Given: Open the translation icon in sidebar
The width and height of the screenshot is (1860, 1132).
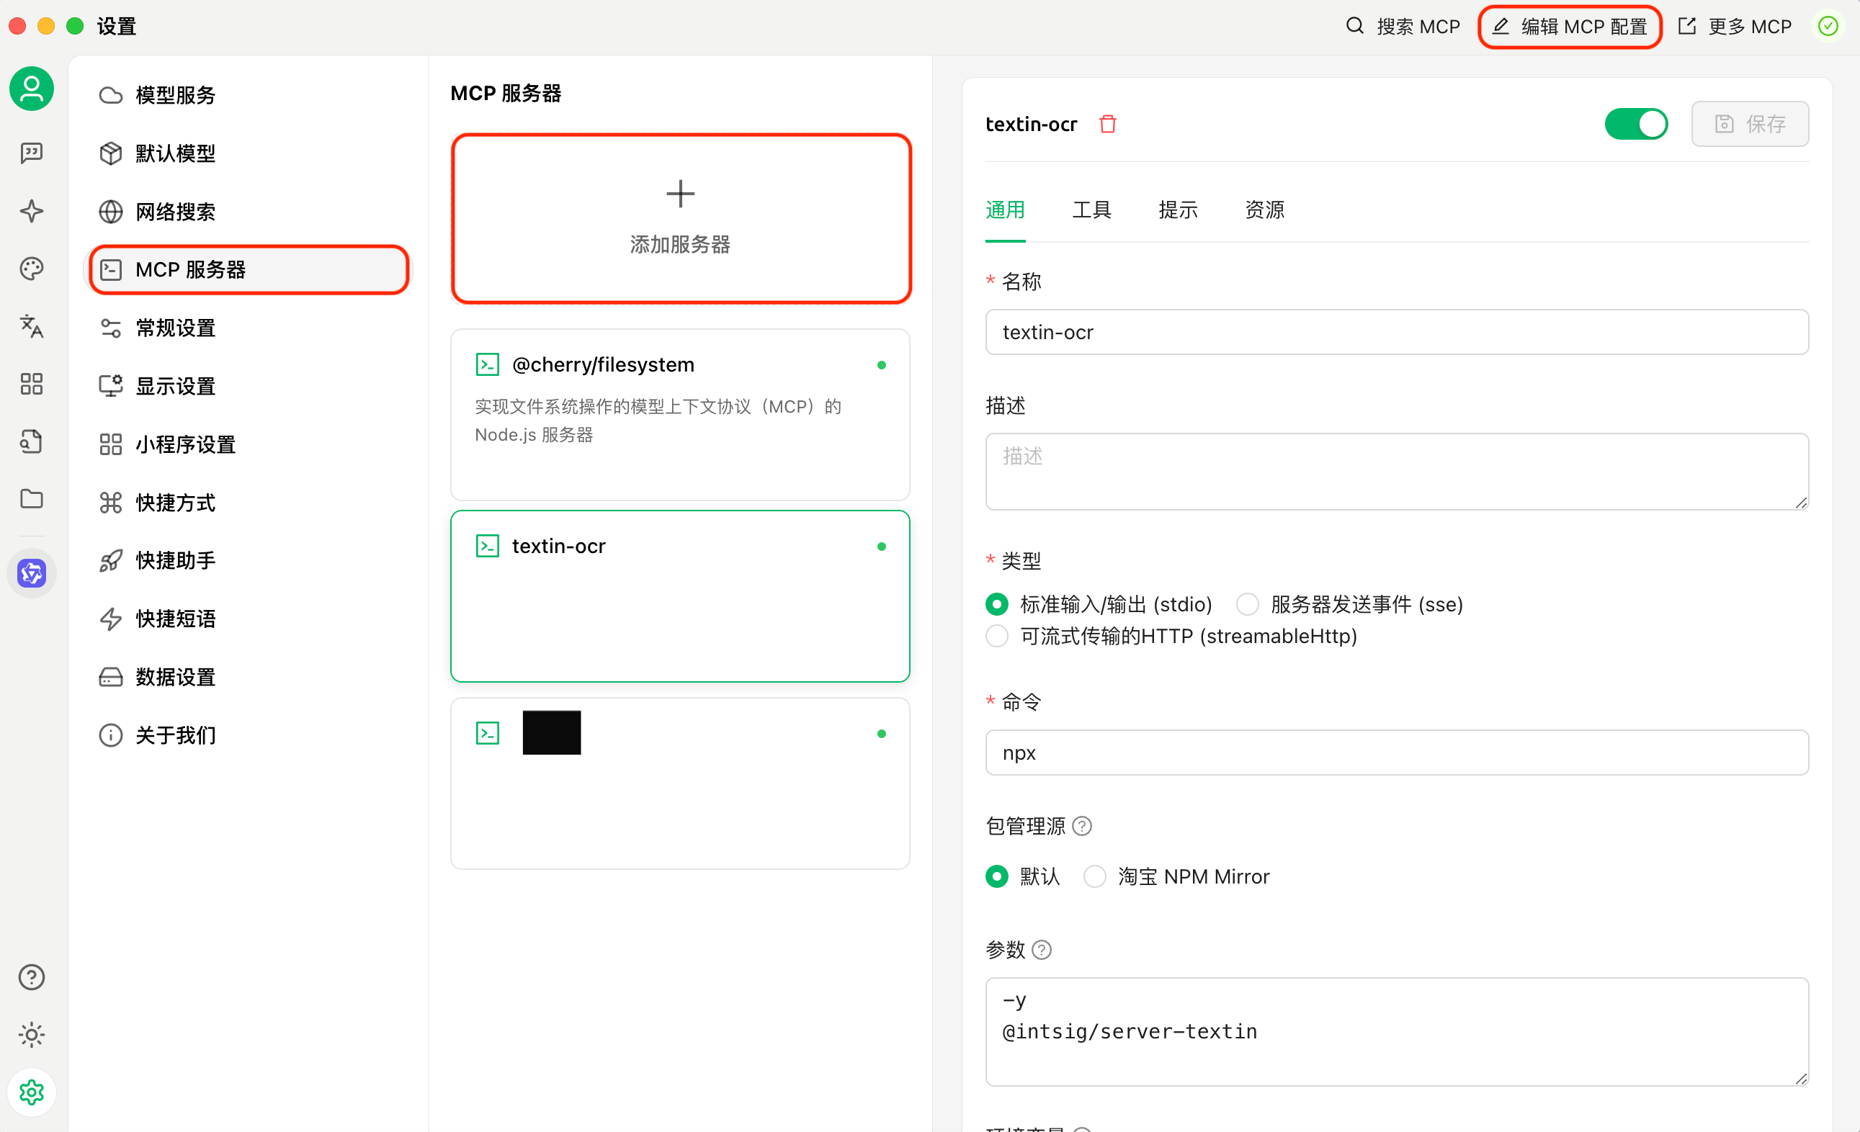Looking at the screenshot, I should click(x=31, y=327).
